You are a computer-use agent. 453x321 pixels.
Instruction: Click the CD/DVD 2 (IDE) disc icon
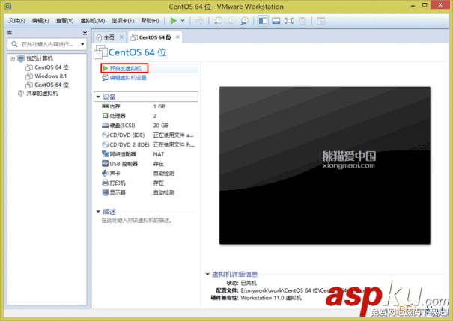coord(106,144)
